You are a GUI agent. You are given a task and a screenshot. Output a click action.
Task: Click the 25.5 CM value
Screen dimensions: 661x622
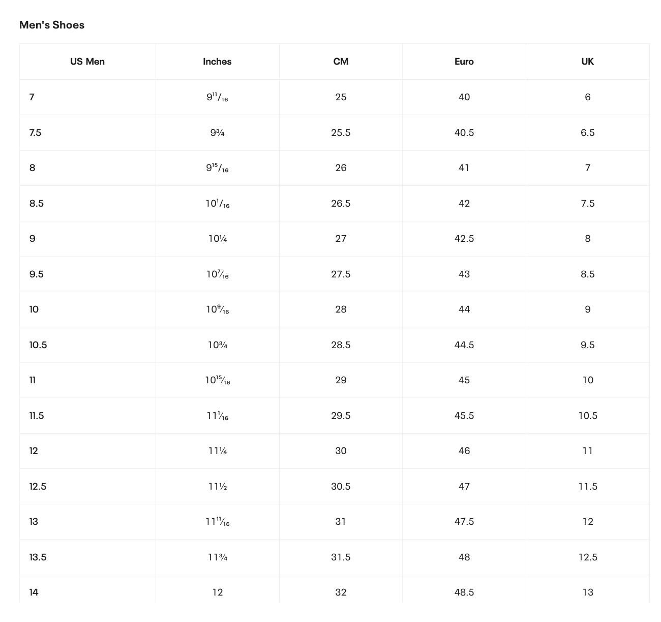tap(341, 133)
